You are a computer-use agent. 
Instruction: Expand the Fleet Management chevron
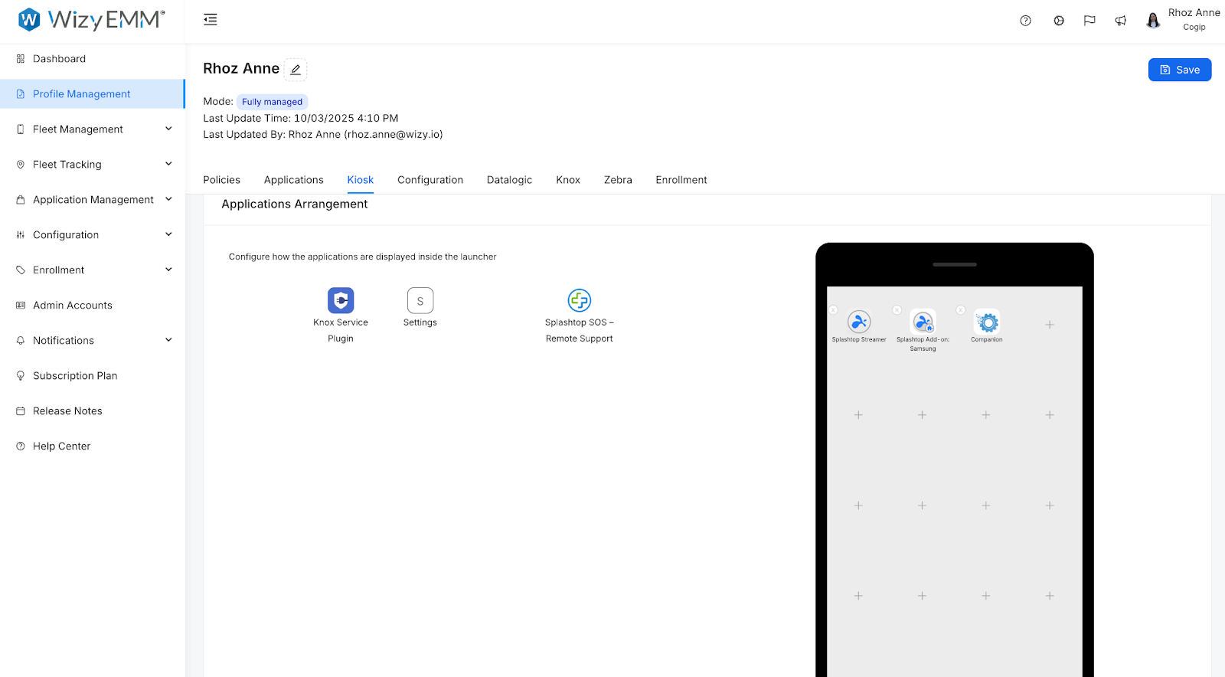168,129
